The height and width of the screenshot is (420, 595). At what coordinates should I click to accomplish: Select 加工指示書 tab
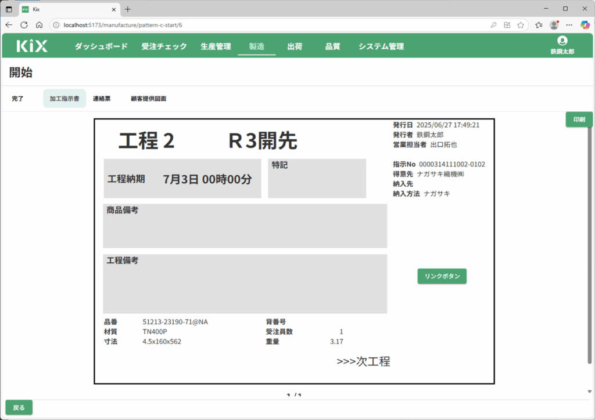pos(64,99)
